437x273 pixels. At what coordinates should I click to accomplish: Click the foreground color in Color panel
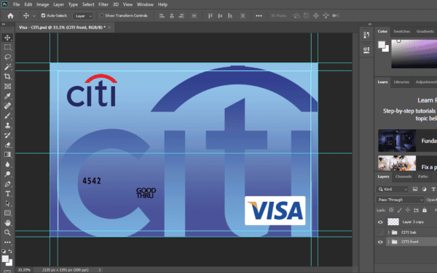point(382,44)
